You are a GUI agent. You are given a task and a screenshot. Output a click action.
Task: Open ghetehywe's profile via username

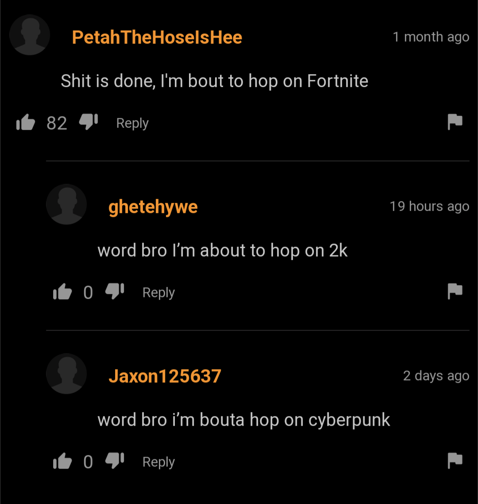click(153, 207)
